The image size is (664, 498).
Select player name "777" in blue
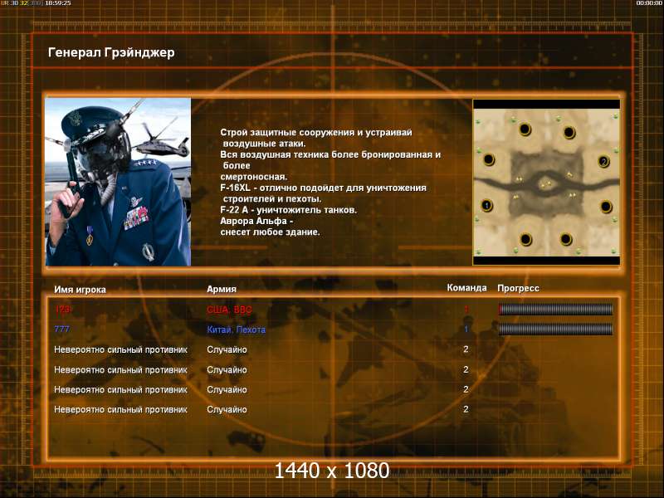(x=62, y=329)
